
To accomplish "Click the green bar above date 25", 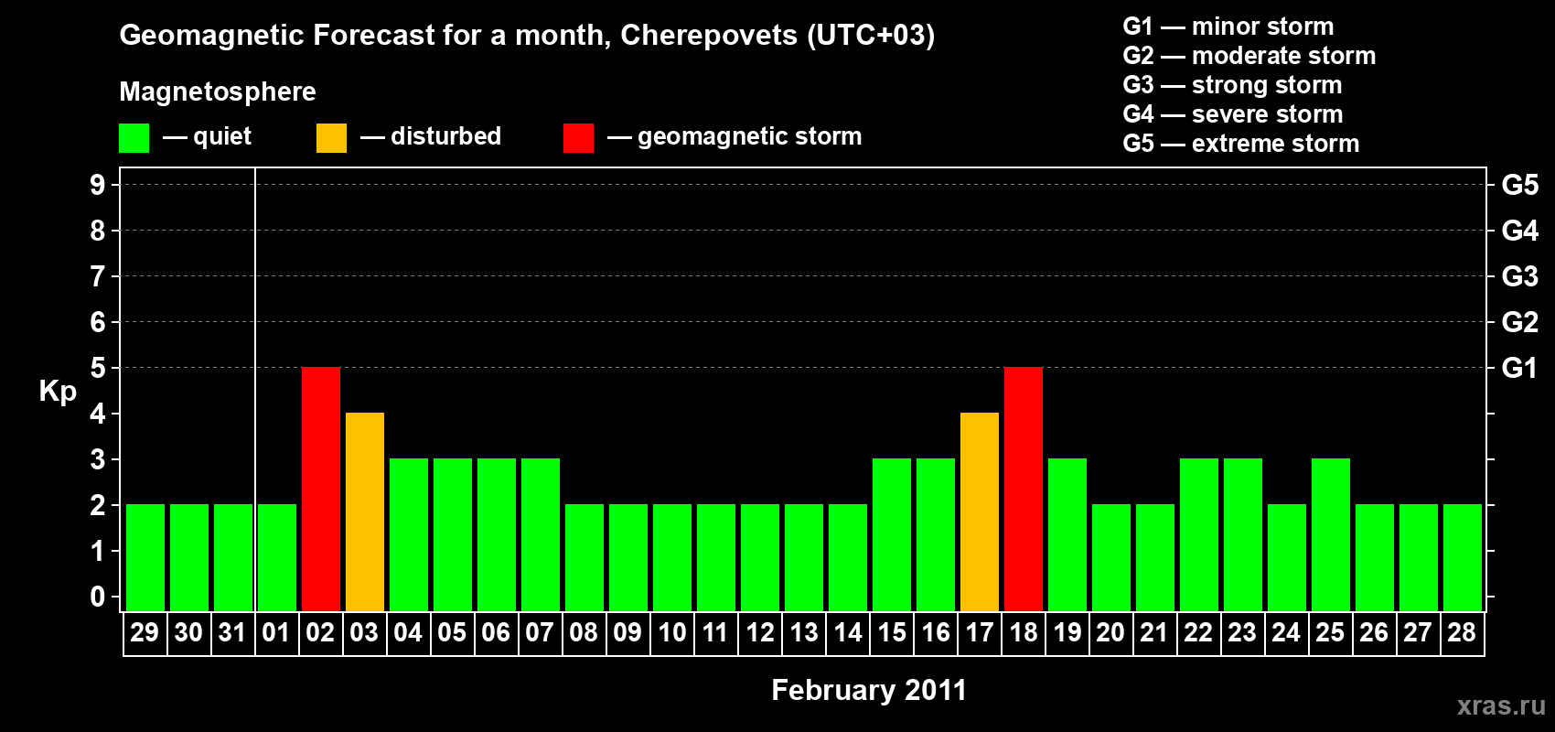I will (x=1331, y=535).
